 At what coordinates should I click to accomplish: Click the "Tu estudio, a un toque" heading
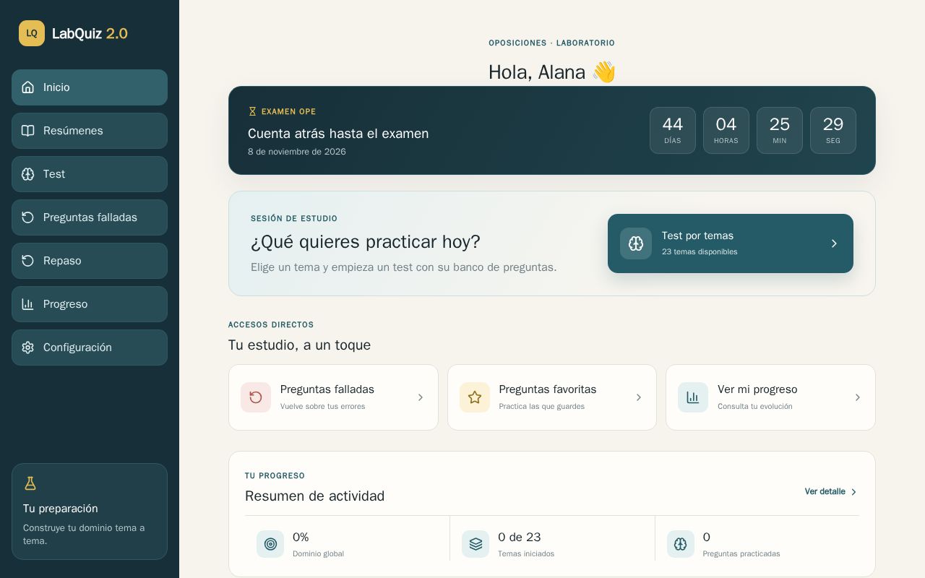click(299, 345)
